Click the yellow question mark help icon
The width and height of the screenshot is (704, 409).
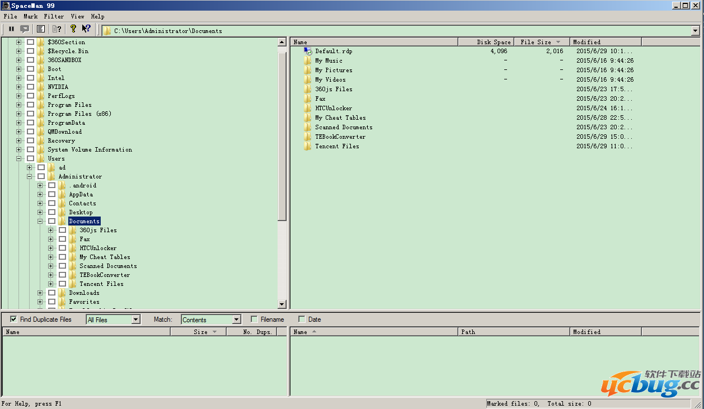pos(73,29)
